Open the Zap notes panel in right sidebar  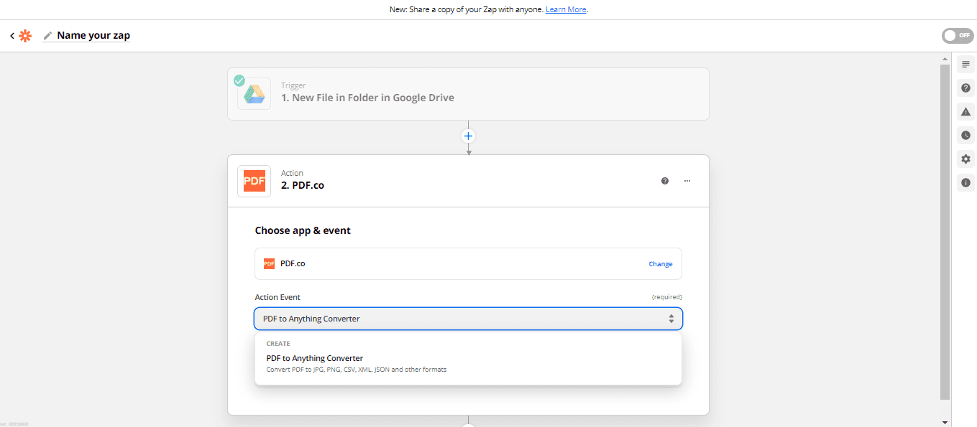pos(965,64)
